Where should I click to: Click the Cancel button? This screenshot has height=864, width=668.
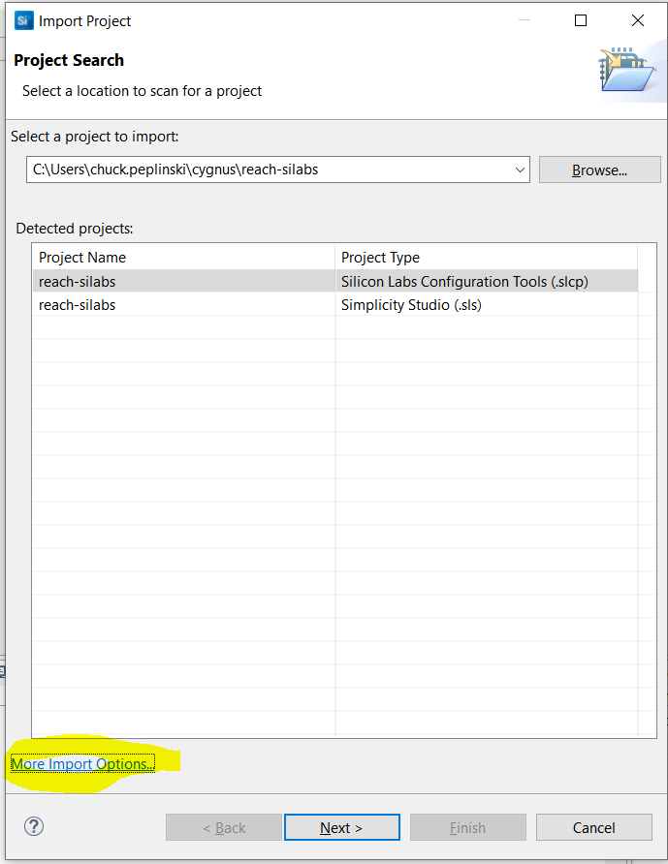[x=594, y=827]
